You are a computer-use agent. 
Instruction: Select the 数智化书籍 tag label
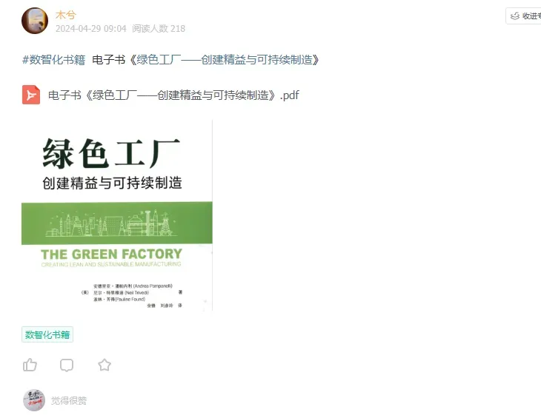[x=47, y=334]
